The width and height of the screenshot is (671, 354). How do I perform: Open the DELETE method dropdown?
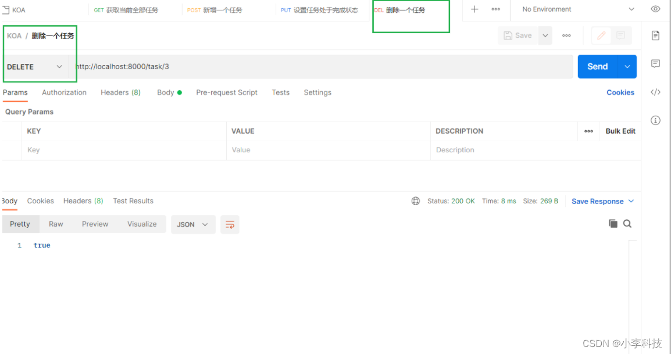point(35,67)
